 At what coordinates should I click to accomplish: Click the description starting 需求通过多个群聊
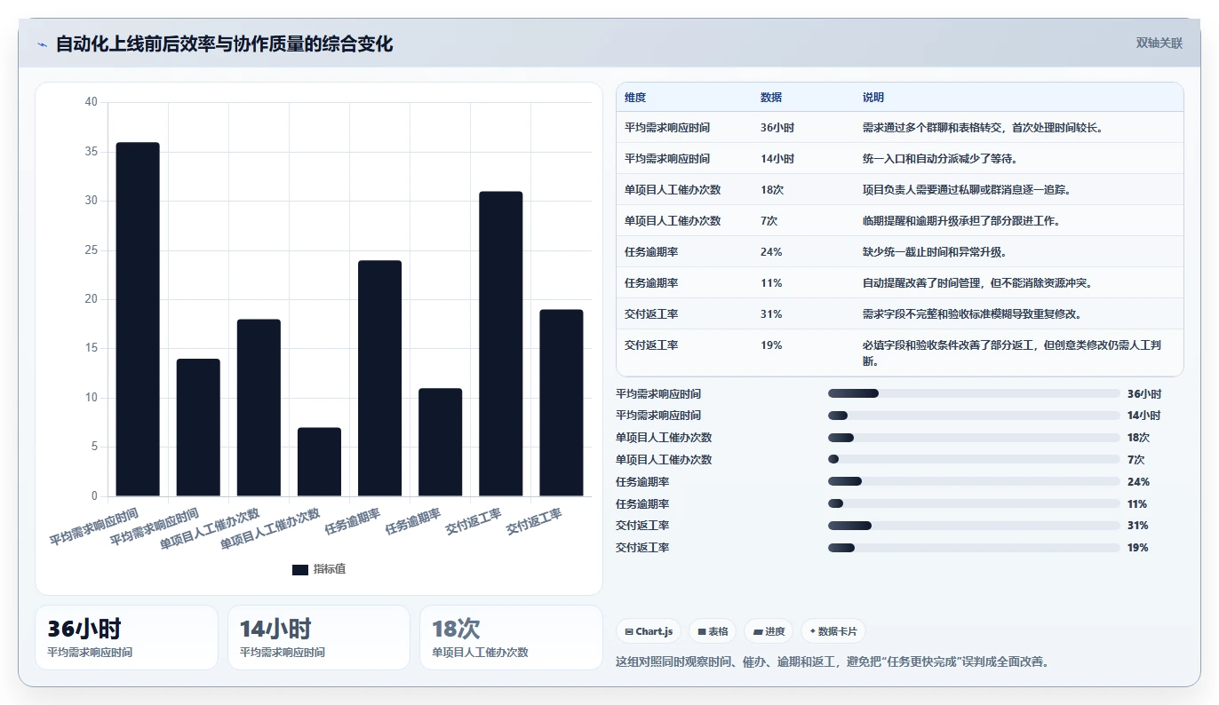point(984,128)
